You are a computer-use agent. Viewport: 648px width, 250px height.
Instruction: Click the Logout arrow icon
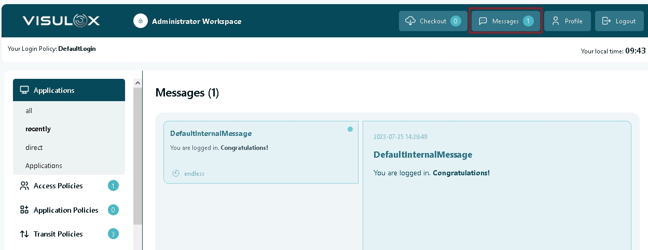tap(606, 21)
